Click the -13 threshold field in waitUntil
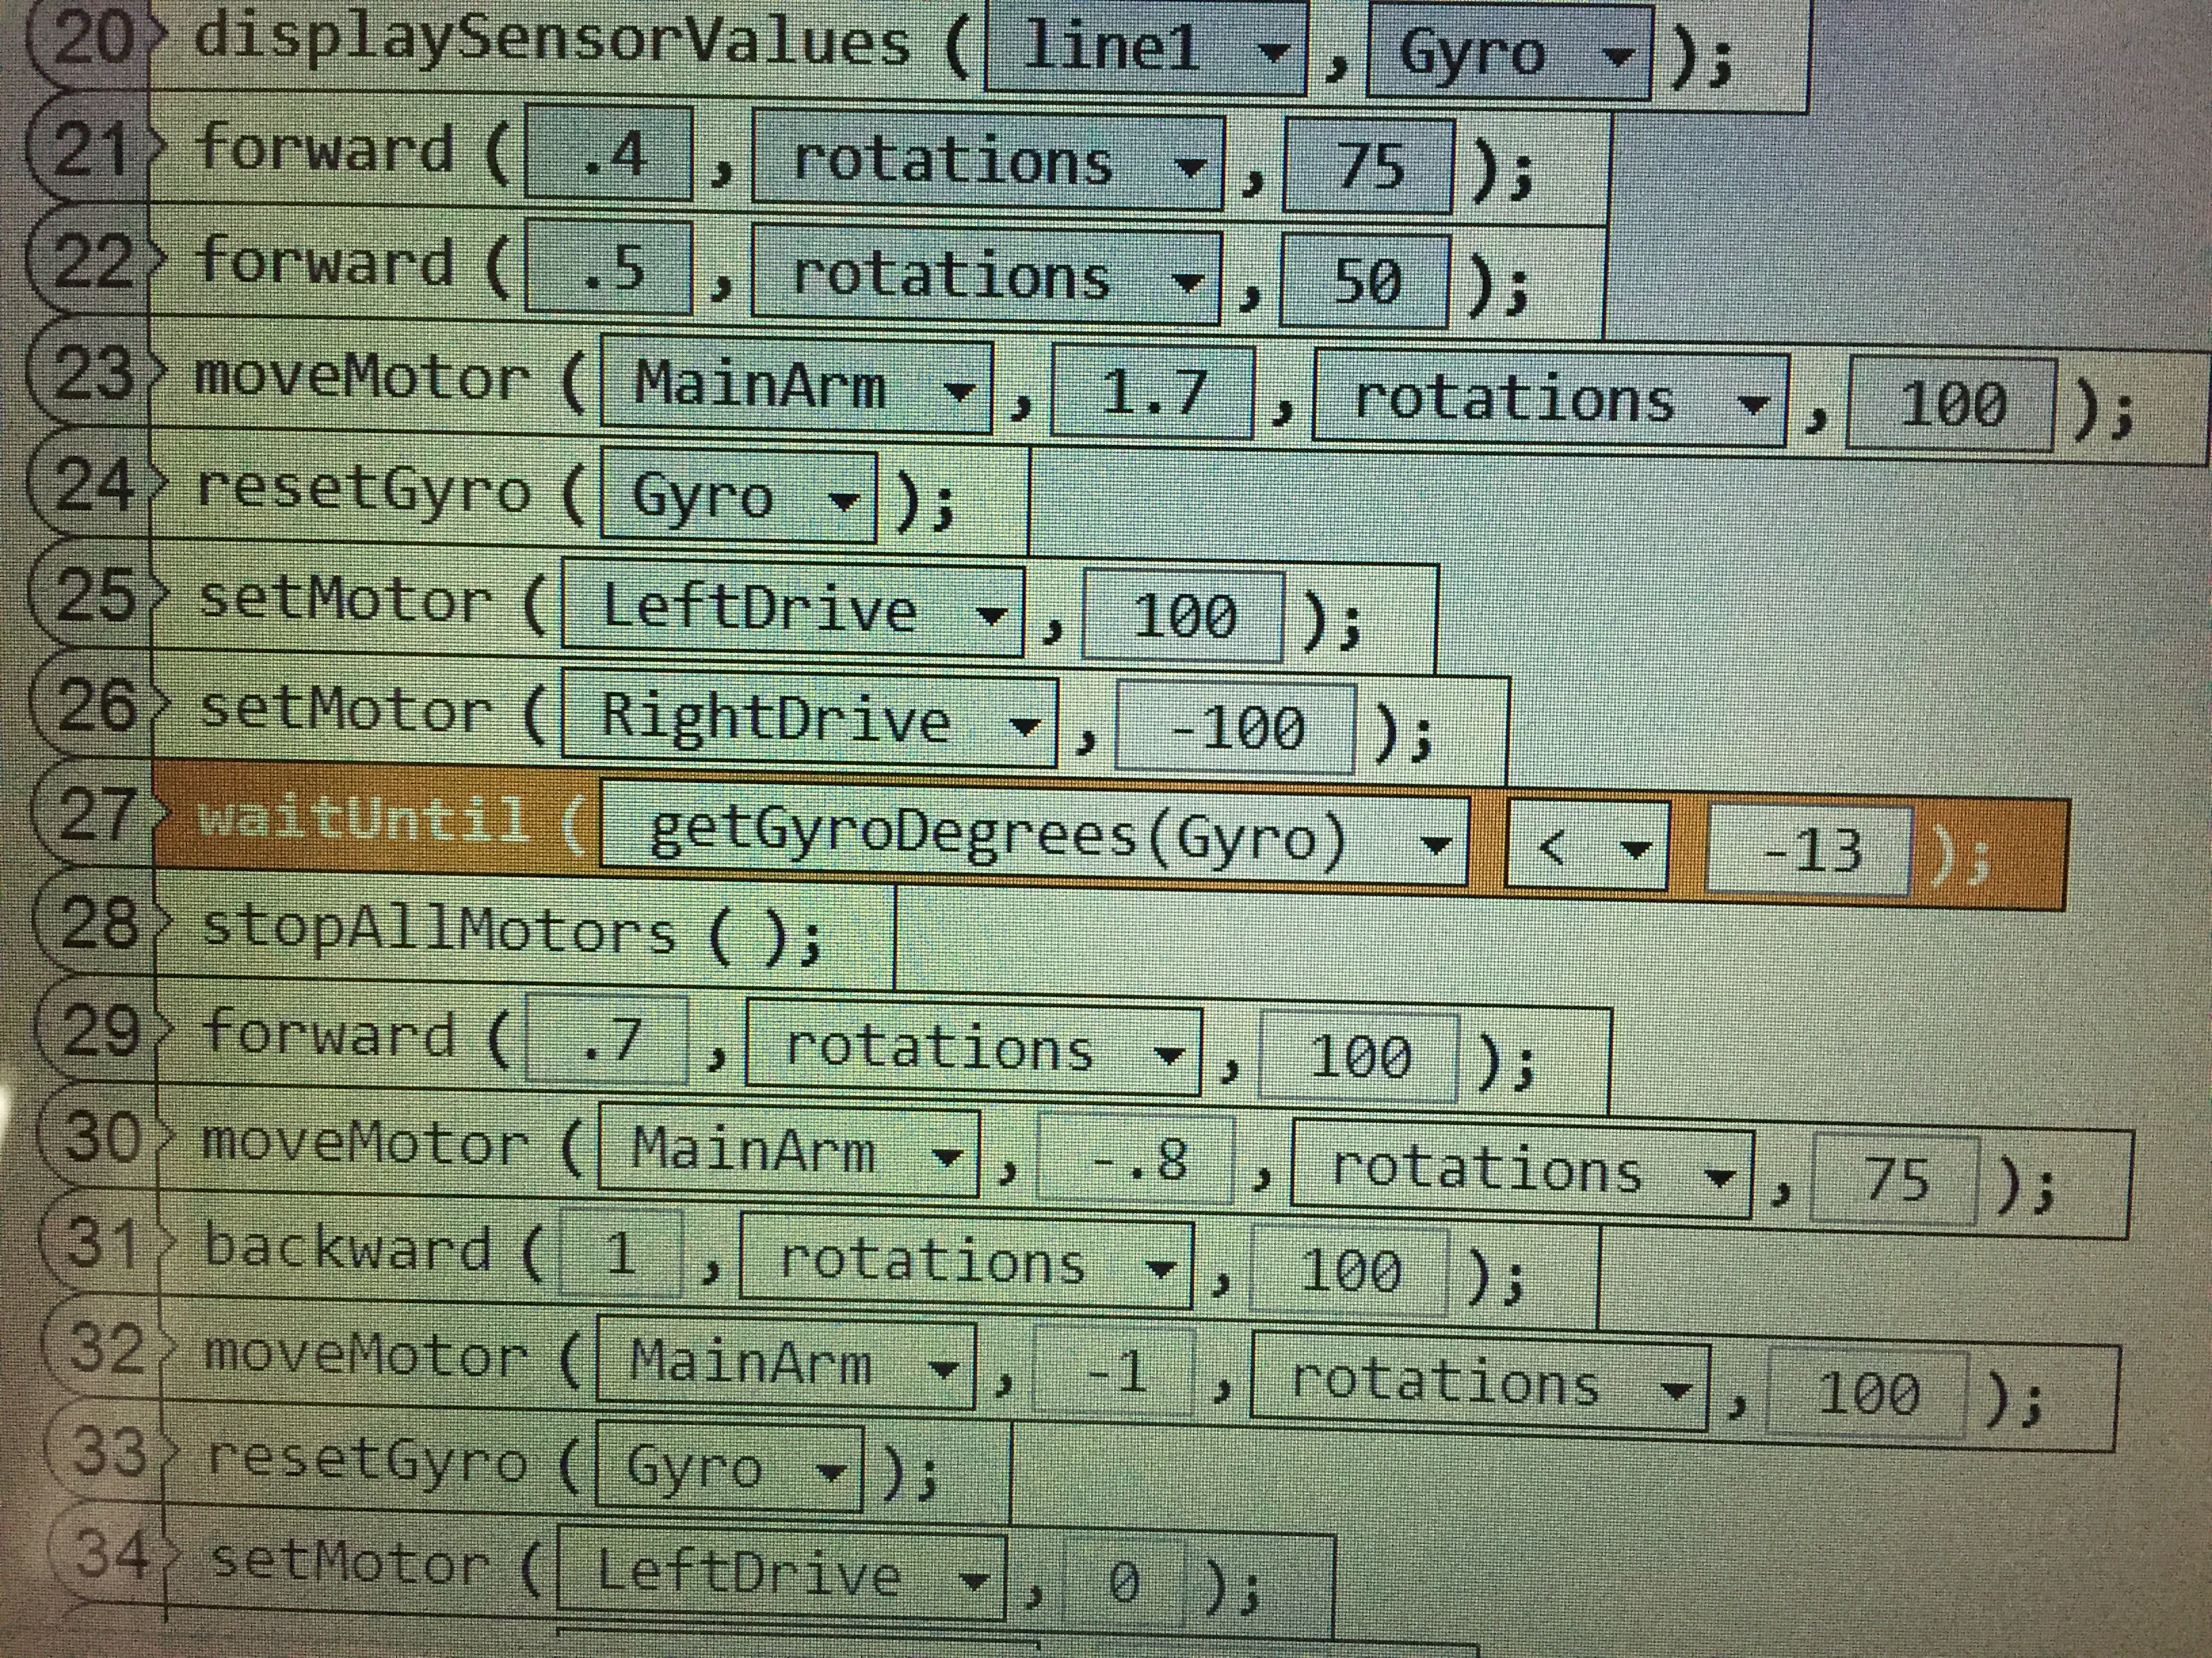 tap(1809, 849)
